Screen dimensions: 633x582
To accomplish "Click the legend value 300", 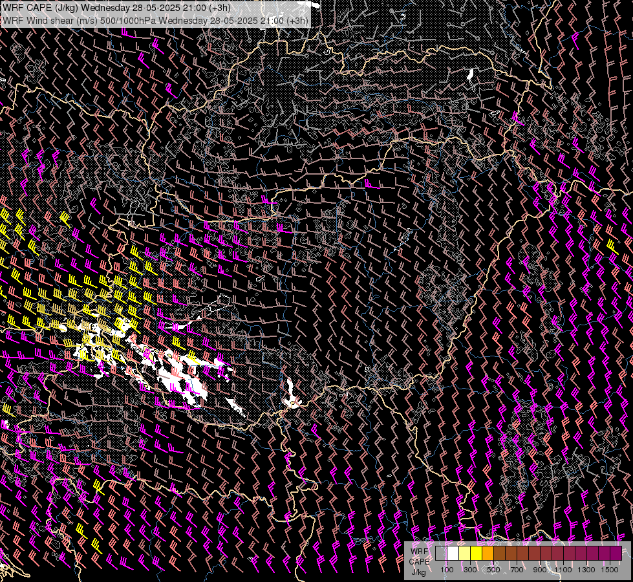I will click(470, 570).
